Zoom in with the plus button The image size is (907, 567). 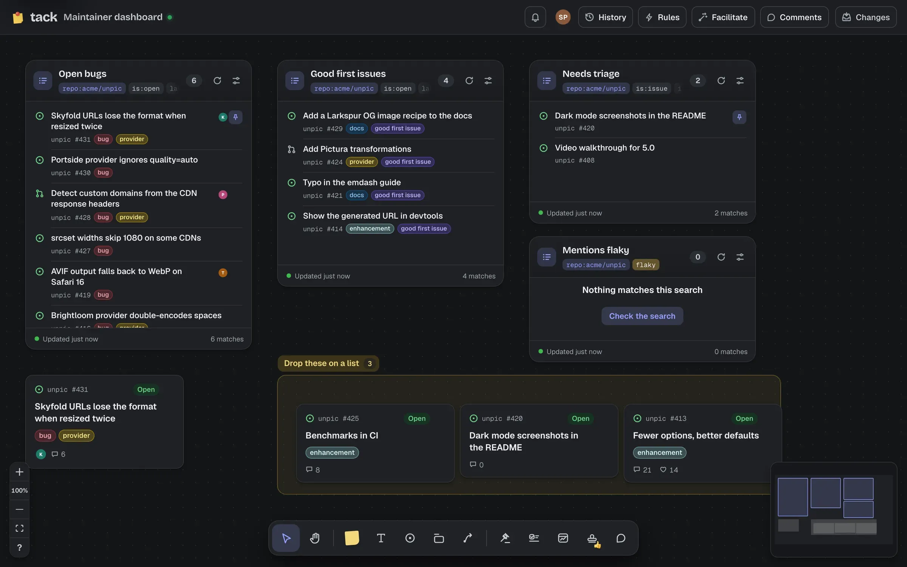click(x=19, y=472)
